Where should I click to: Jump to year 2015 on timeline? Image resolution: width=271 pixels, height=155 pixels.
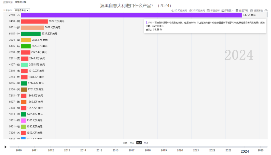99,150
